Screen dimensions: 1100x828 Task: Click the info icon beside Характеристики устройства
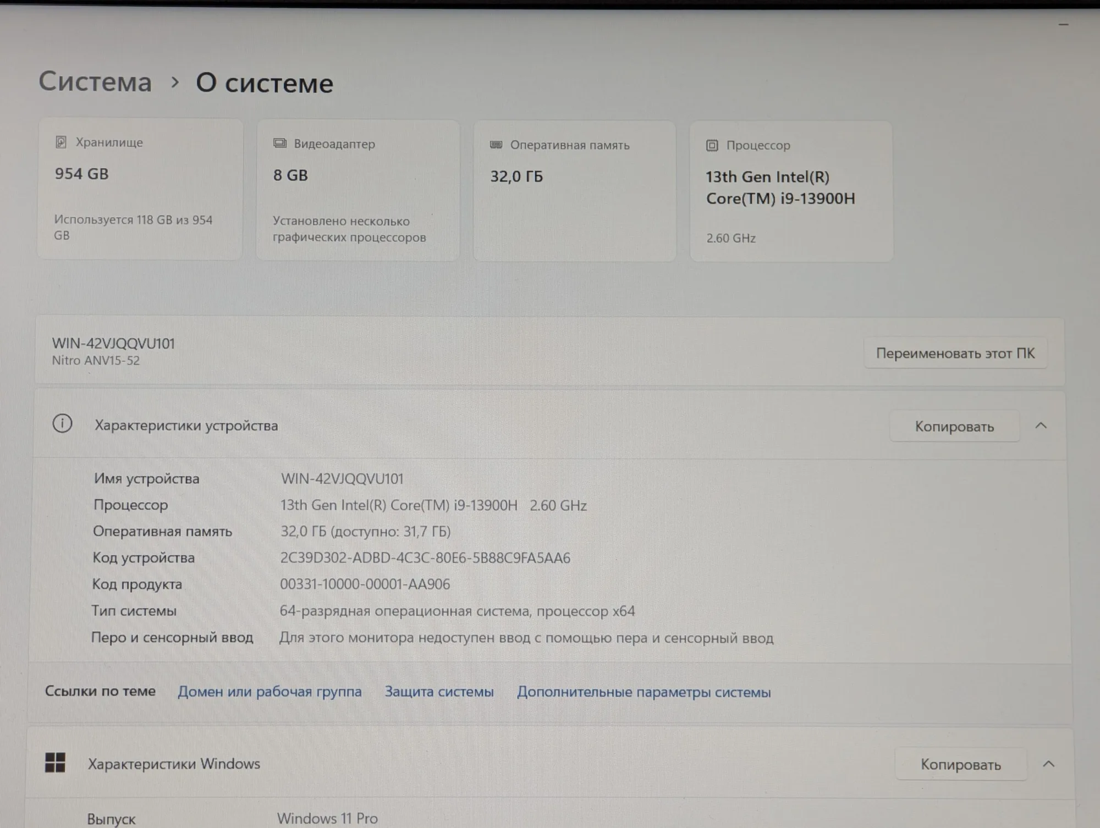[x=62, y=424]
